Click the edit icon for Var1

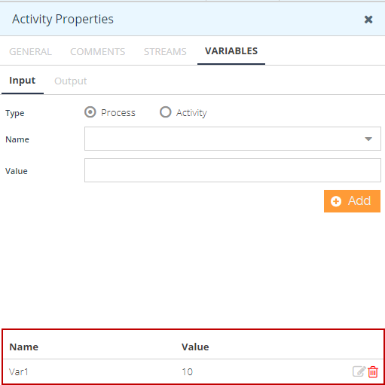359,371
